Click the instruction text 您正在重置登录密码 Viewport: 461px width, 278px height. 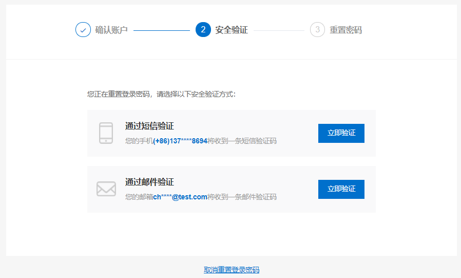click(x=119, y=94)
